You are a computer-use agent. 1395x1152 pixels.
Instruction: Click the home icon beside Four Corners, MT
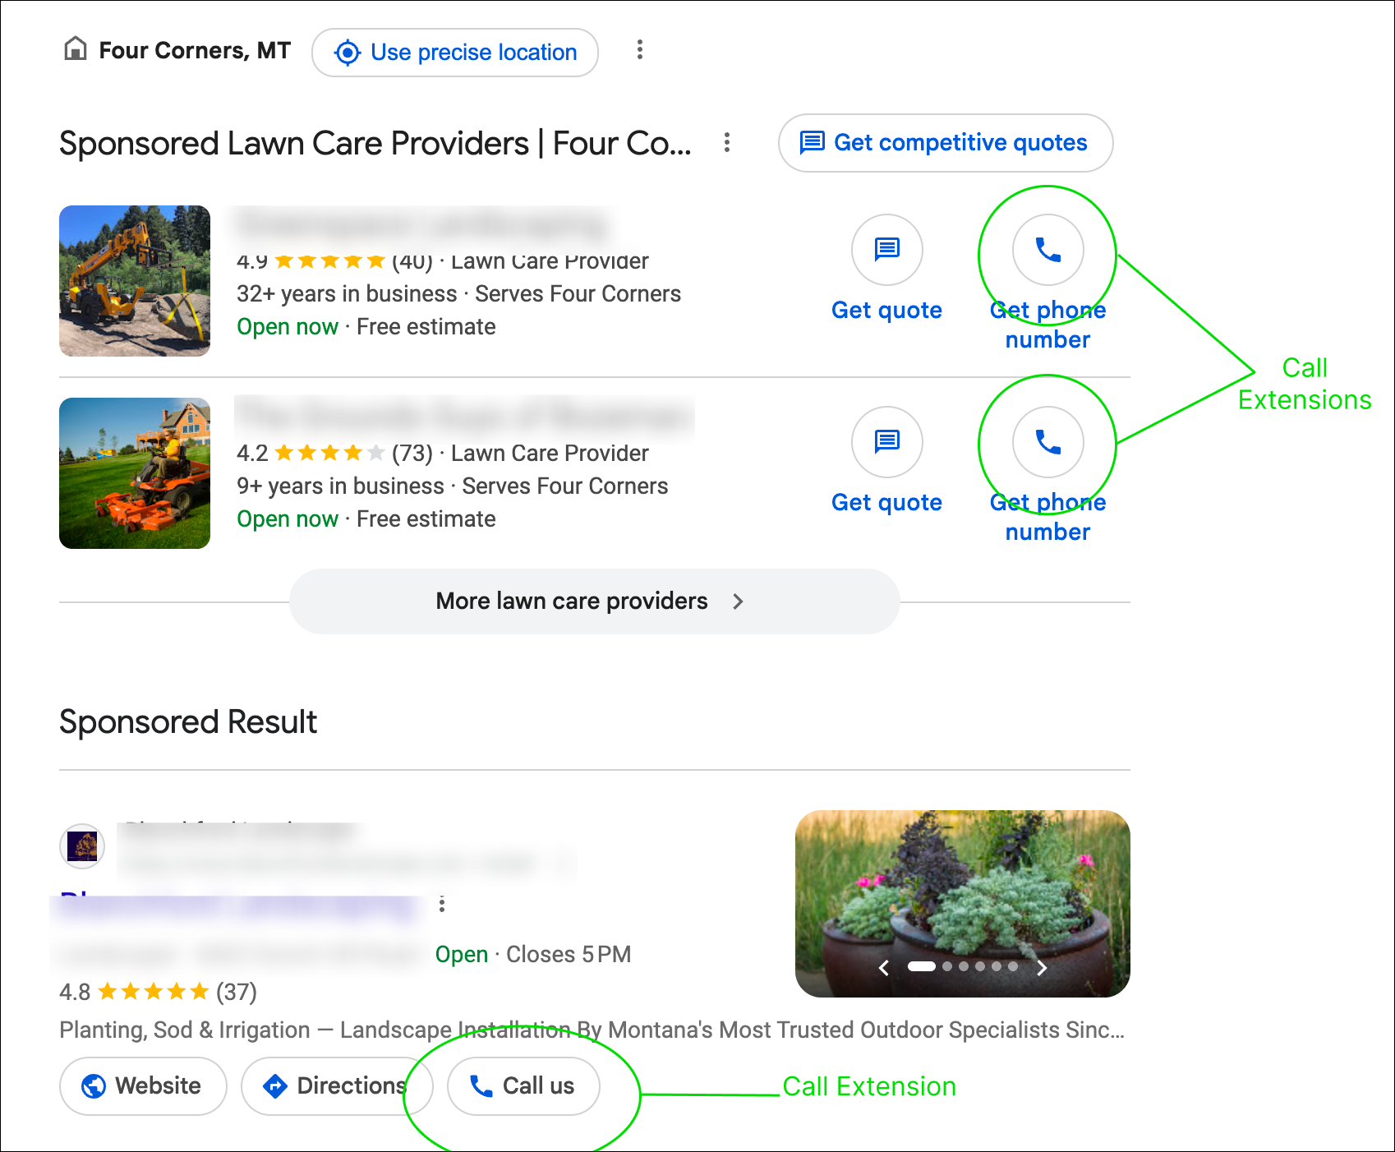[x=76, y=49]
